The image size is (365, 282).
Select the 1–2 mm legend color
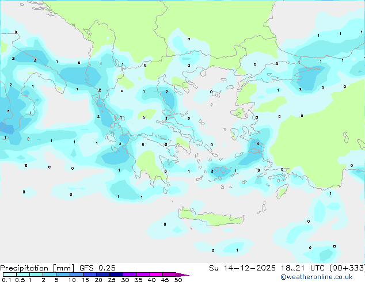point(36,275)
